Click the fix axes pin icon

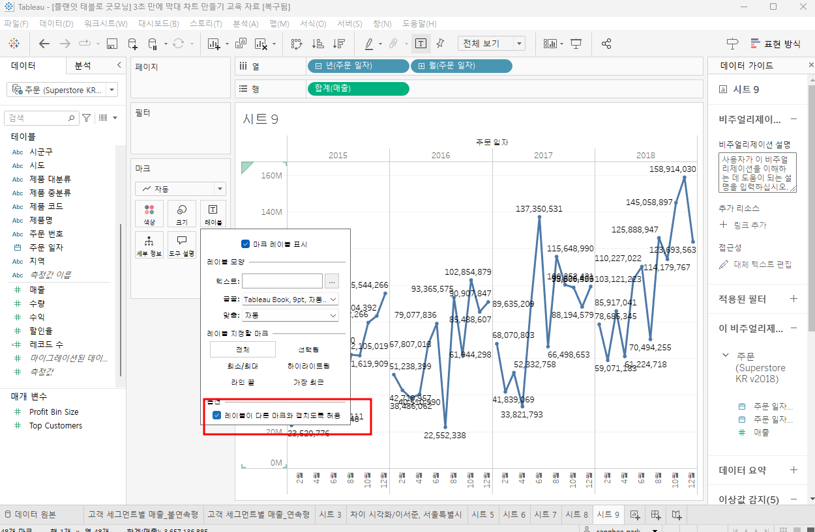coord(440,44)
